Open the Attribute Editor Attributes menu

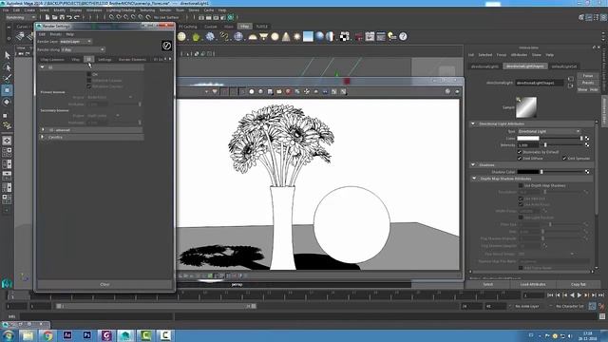pyautogui.click(x=519, y=55)
